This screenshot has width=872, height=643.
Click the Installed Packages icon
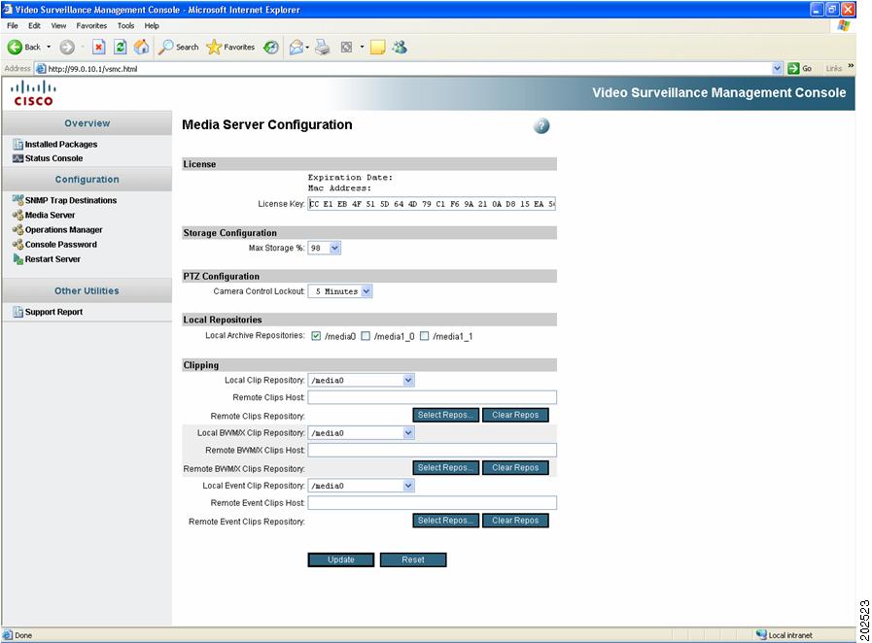pos(18,144)
